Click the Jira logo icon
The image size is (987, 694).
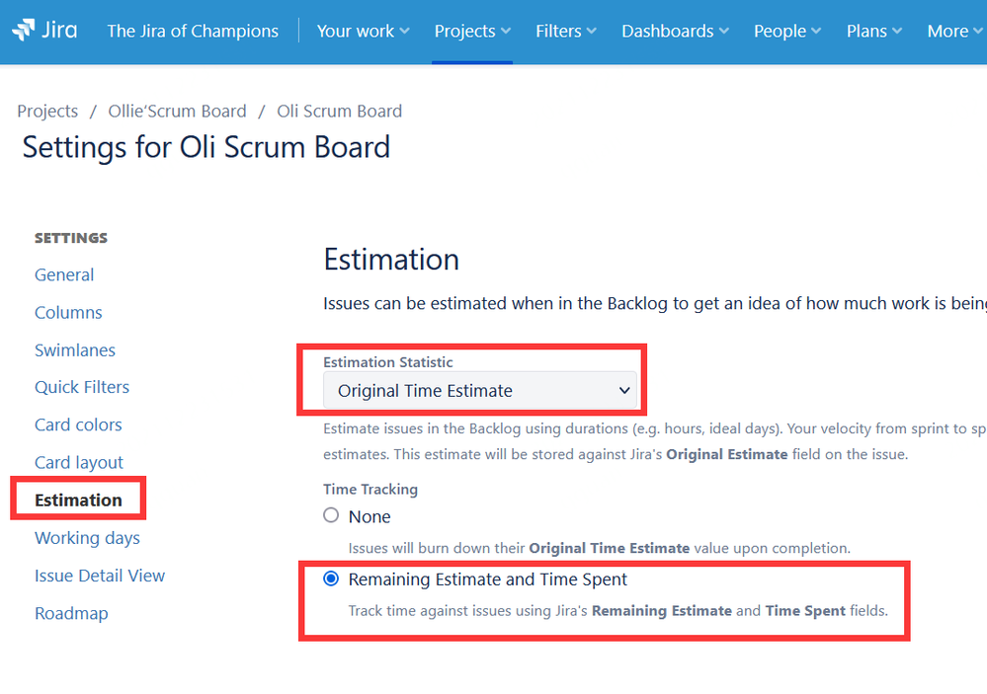[x=44, y=31]
